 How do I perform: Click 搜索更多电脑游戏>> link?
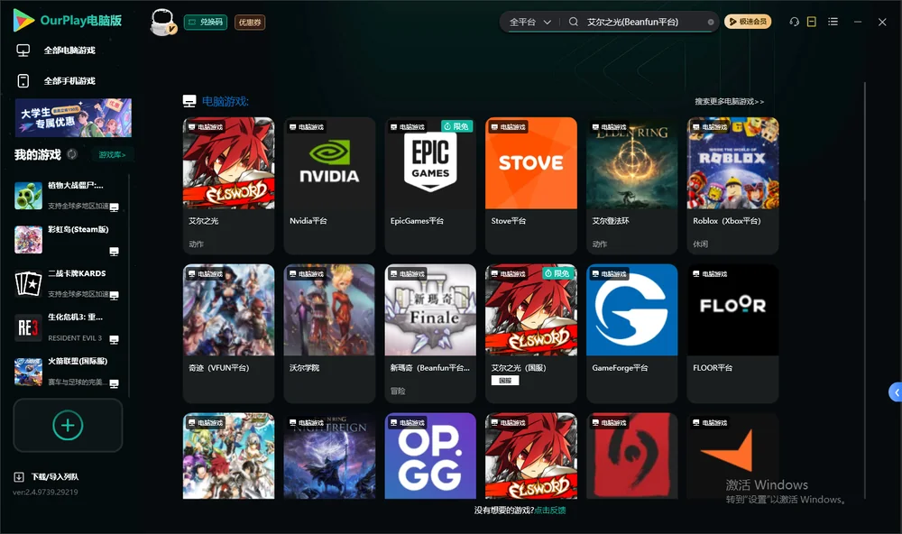[x=730, y=101]
